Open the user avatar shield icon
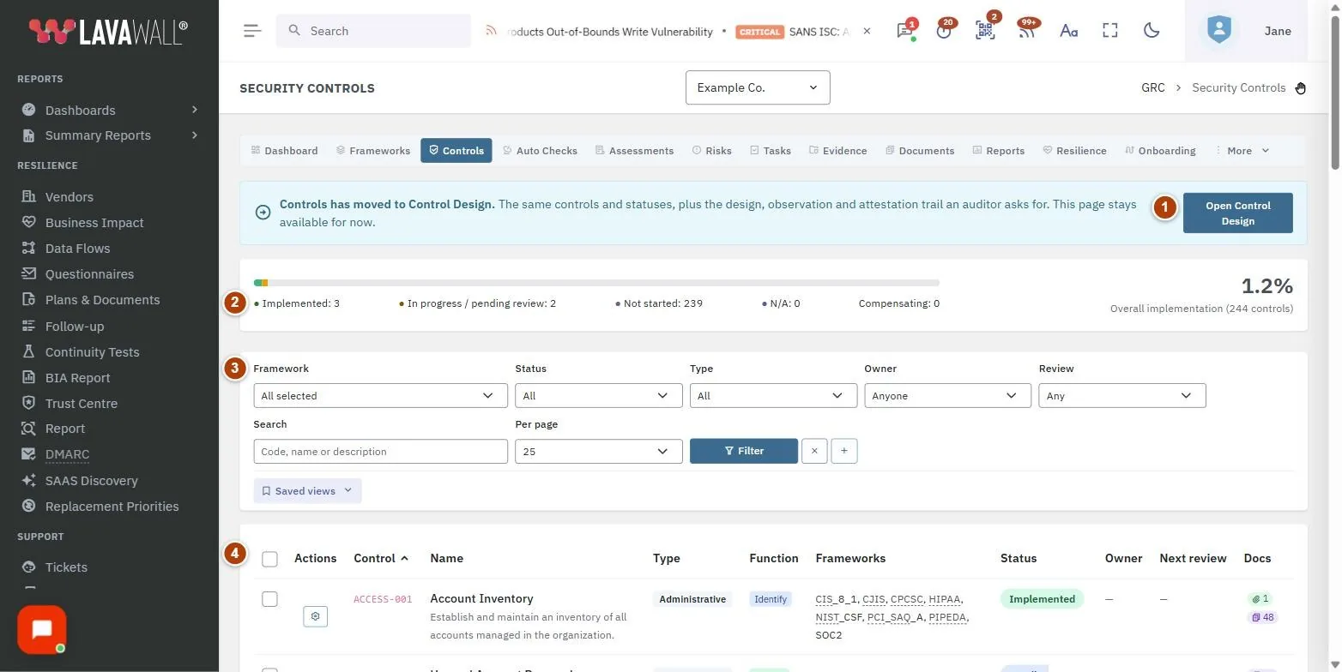 pyautogui.click(x=1218, y=31)
